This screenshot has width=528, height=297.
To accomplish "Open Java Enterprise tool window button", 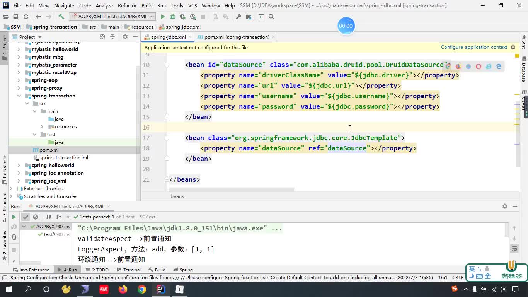I will pyautogui.click(x=31, y=270).
